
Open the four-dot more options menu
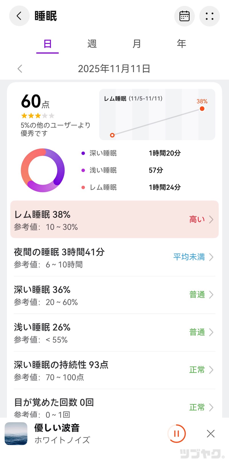click(210, 16)
